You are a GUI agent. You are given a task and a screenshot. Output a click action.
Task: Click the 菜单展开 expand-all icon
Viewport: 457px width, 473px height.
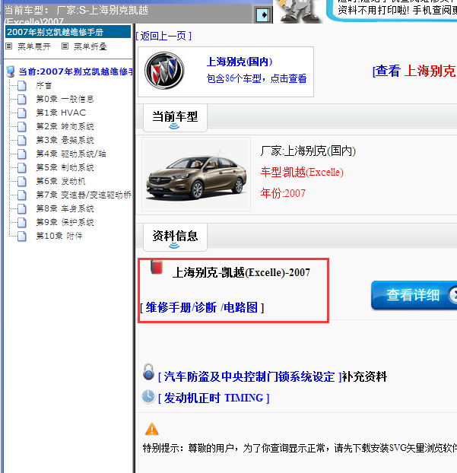click(x=9, y=46)
